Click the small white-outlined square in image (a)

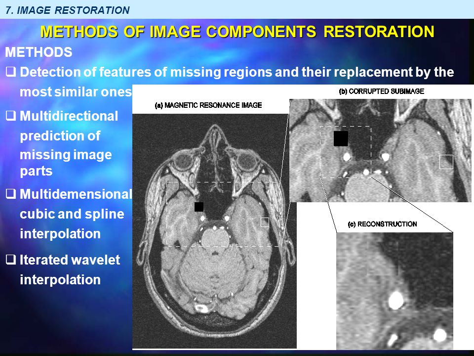point(265,222)
